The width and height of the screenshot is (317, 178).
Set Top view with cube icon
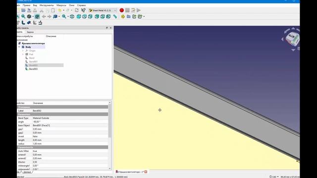(85, 16)
